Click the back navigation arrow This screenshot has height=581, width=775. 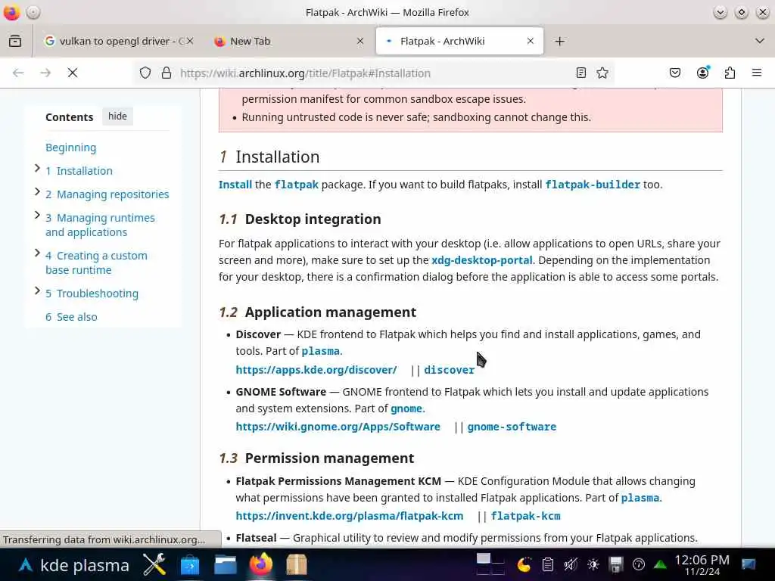[18, 73]
